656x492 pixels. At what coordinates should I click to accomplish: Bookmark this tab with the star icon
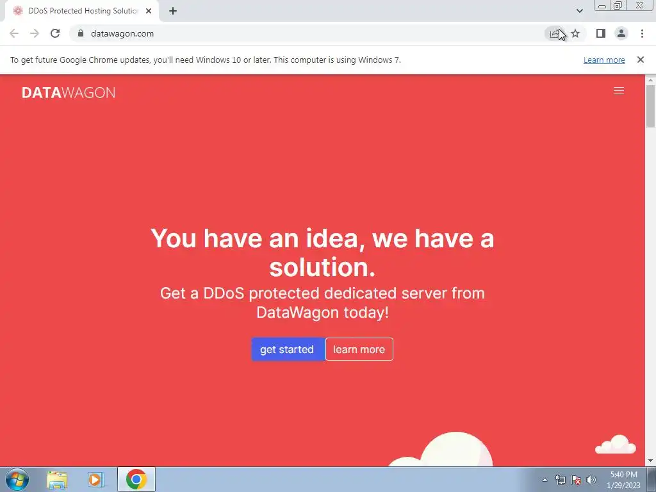click(x=575, y=33)
